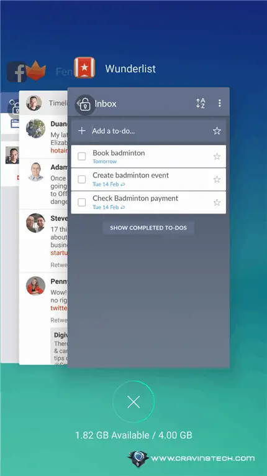Open the A-Z sort option in Inbox
The height and width of the screenshot is (476, 267).
201,103
